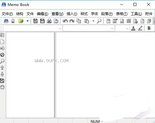Image resolution: width=155 pixels, height=123 pixels.
Task: Open the 表格(T) menu
Action: pos(122,14)
